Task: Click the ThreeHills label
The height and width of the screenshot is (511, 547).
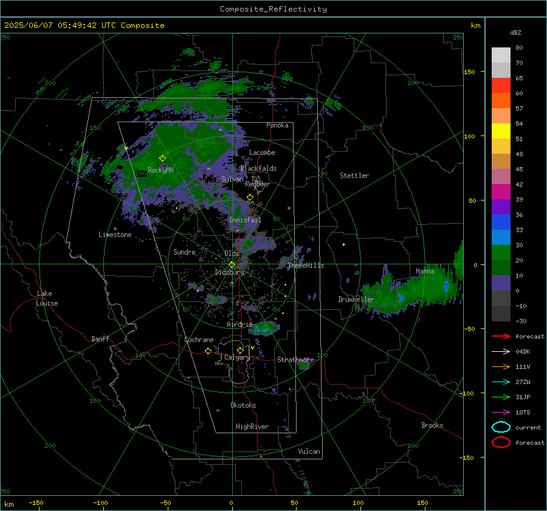Action: (306, 266)
